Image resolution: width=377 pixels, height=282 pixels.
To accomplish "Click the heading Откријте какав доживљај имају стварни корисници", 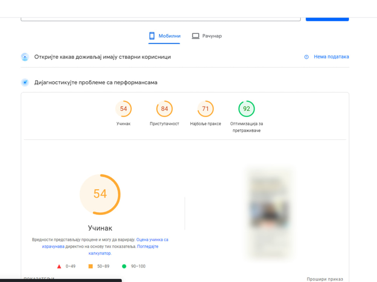I will (x=103, y=57).
